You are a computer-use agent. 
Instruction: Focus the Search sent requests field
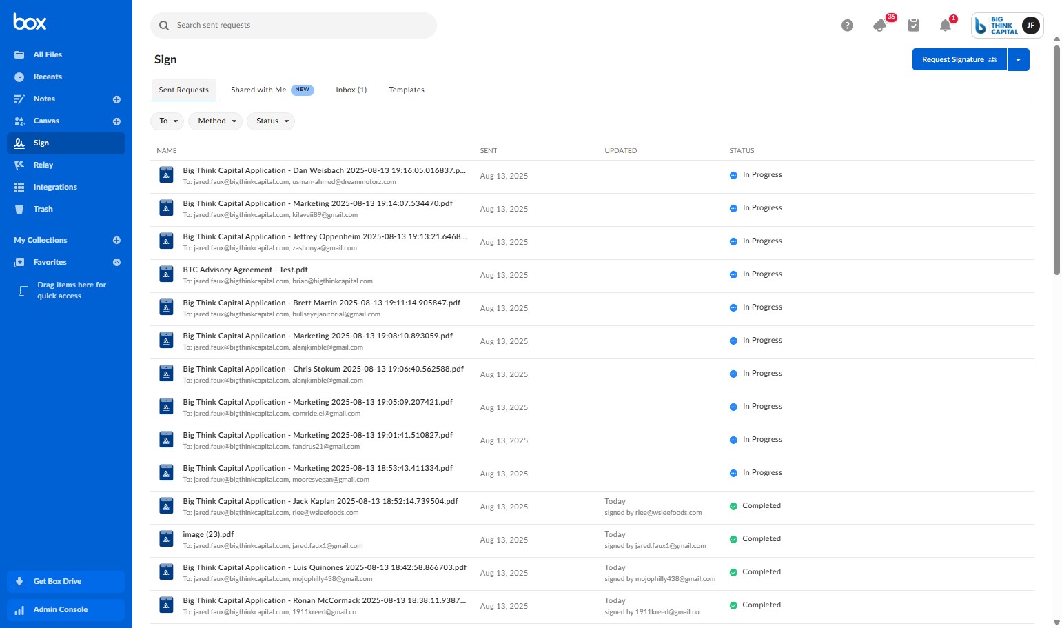[294, 26]
